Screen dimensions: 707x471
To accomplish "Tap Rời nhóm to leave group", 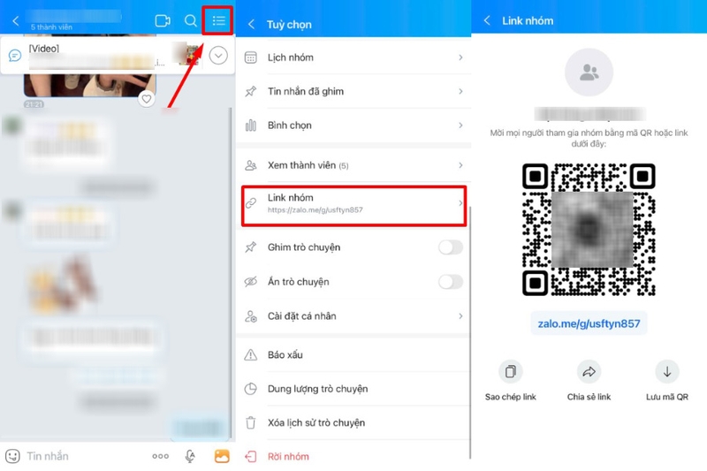I will (353, 456).
